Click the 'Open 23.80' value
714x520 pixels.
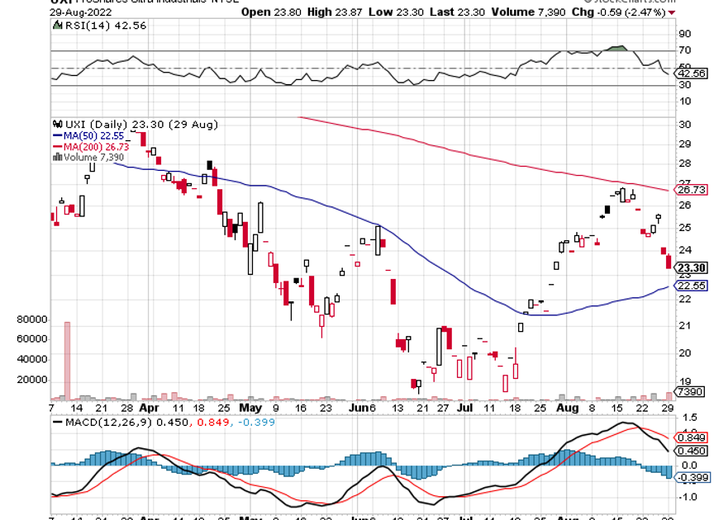pyautogui.click(x=271, y=12)
